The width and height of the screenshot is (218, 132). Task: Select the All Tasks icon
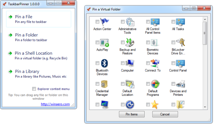[181, 22]
